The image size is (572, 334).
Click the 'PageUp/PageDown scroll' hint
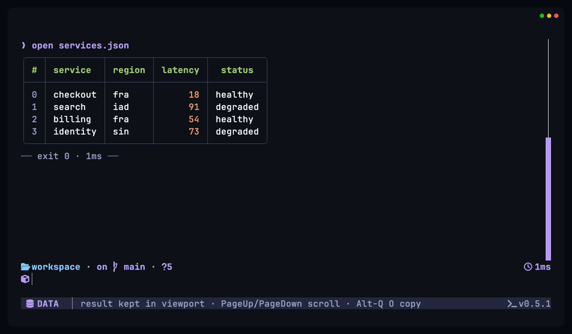(280, 304)
